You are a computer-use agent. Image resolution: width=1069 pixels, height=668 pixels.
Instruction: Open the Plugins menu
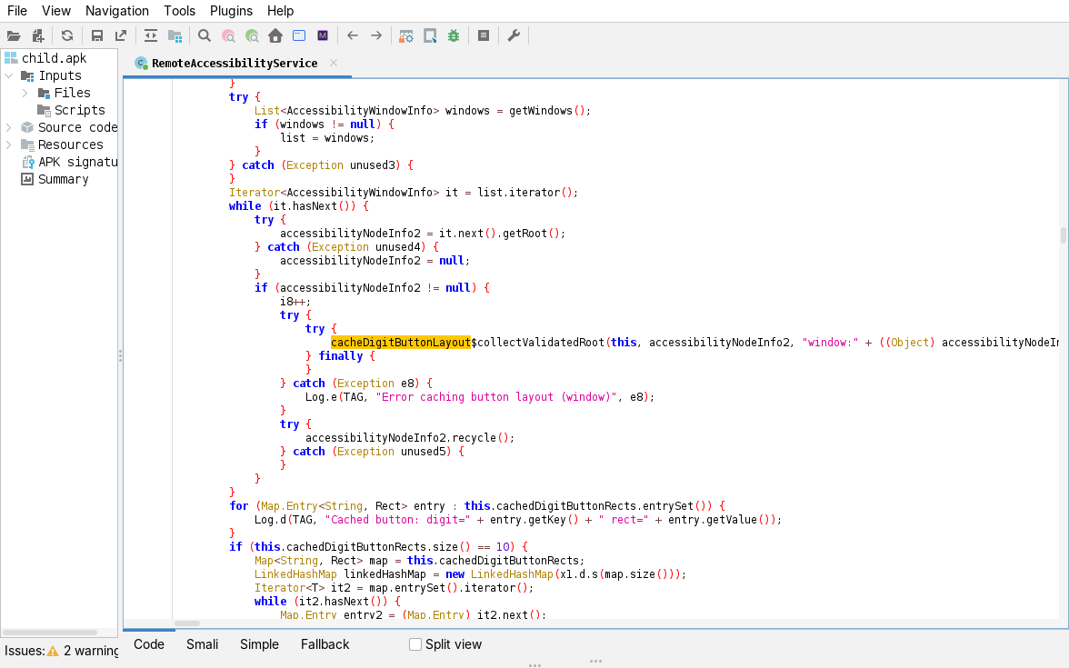point(231,11)
